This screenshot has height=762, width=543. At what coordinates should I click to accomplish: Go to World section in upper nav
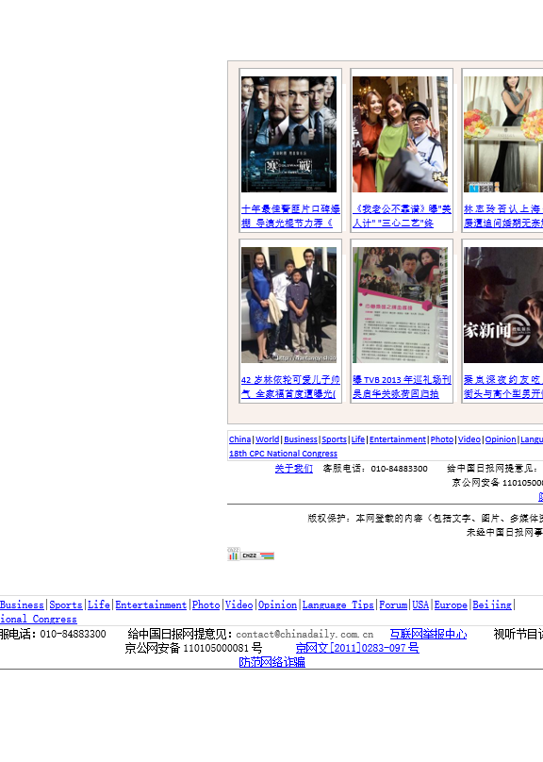(267, 439)
